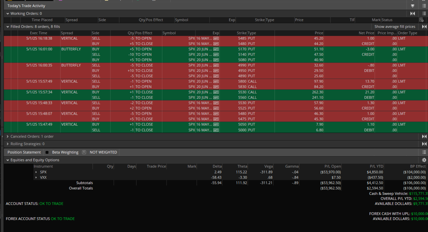Open the Today's Trade Activity list menu
The height and width of the screenshot is (232, 428).
424,6
